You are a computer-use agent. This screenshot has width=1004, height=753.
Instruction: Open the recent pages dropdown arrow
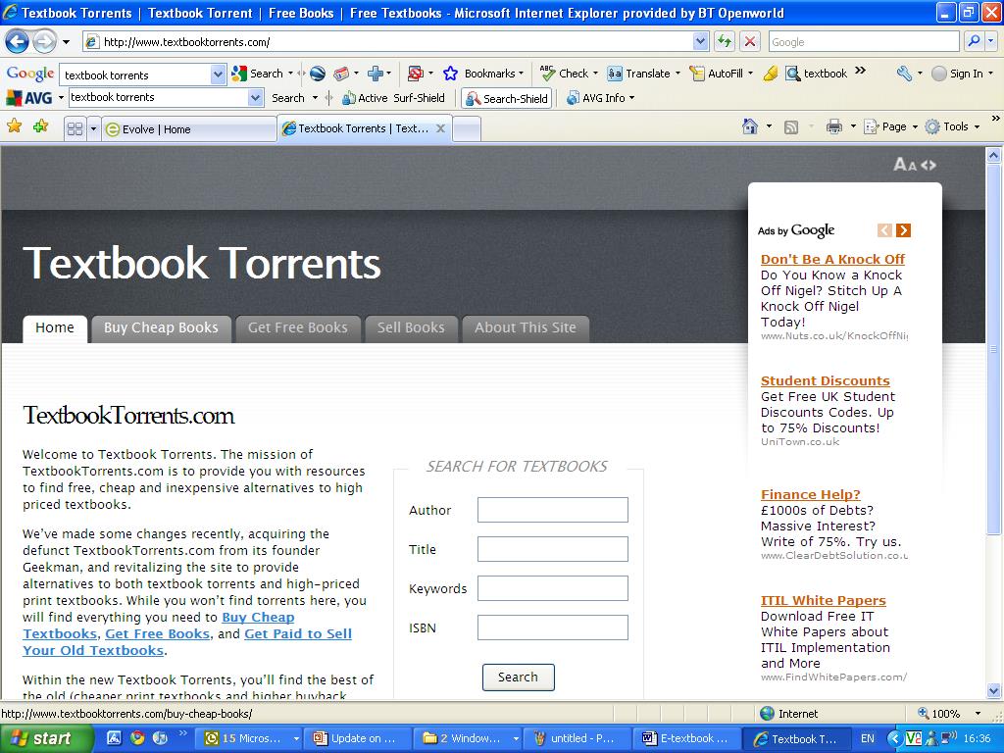(66, 42)
